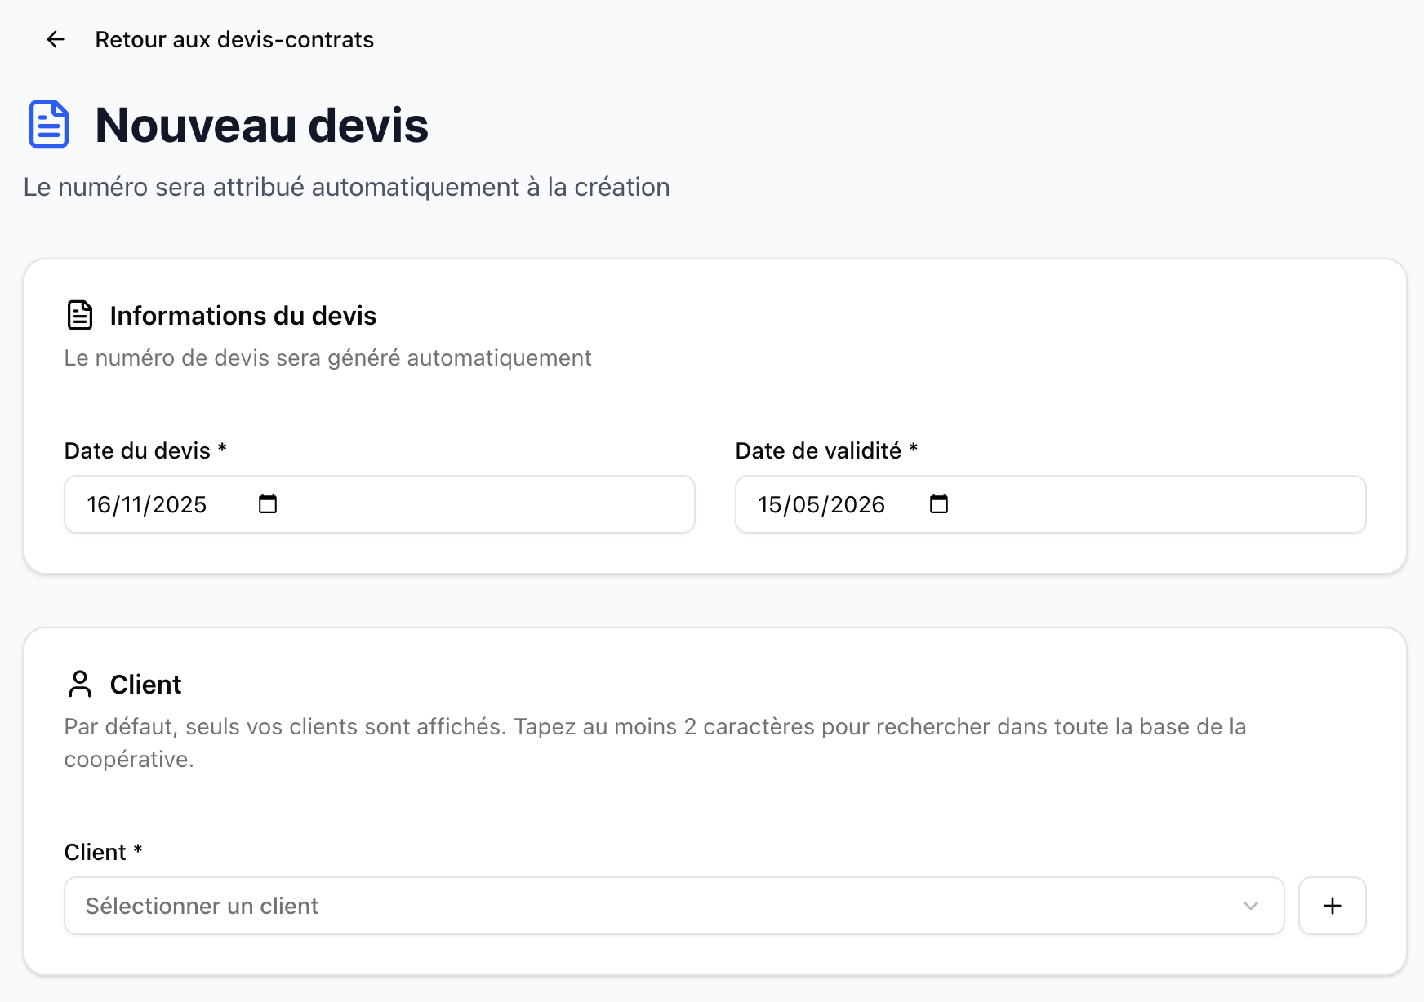
Task: Click the blue document icon beside Nouveau devis
Action: (49, 125)
